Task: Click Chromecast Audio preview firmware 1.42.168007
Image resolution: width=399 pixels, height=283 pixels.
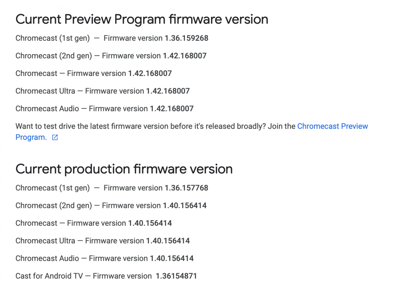Action: click(x=172, y=108)
